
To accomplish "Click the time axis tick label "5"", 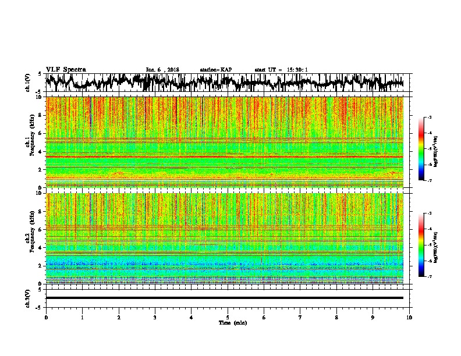I will coord(228,318).
